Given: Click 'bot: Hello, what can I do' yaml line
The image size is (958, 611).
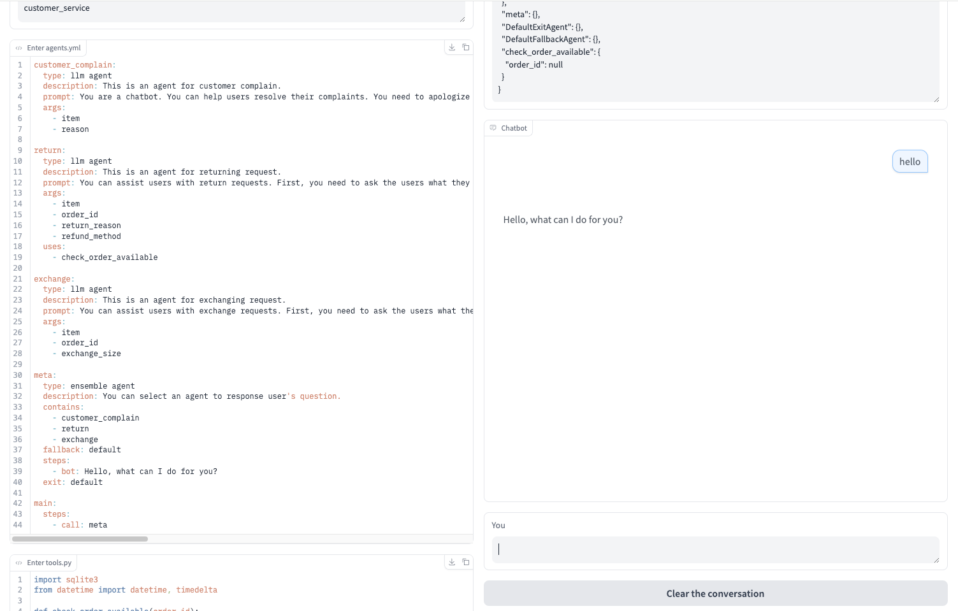Looking at the screenshot, I should pos(134,471).
